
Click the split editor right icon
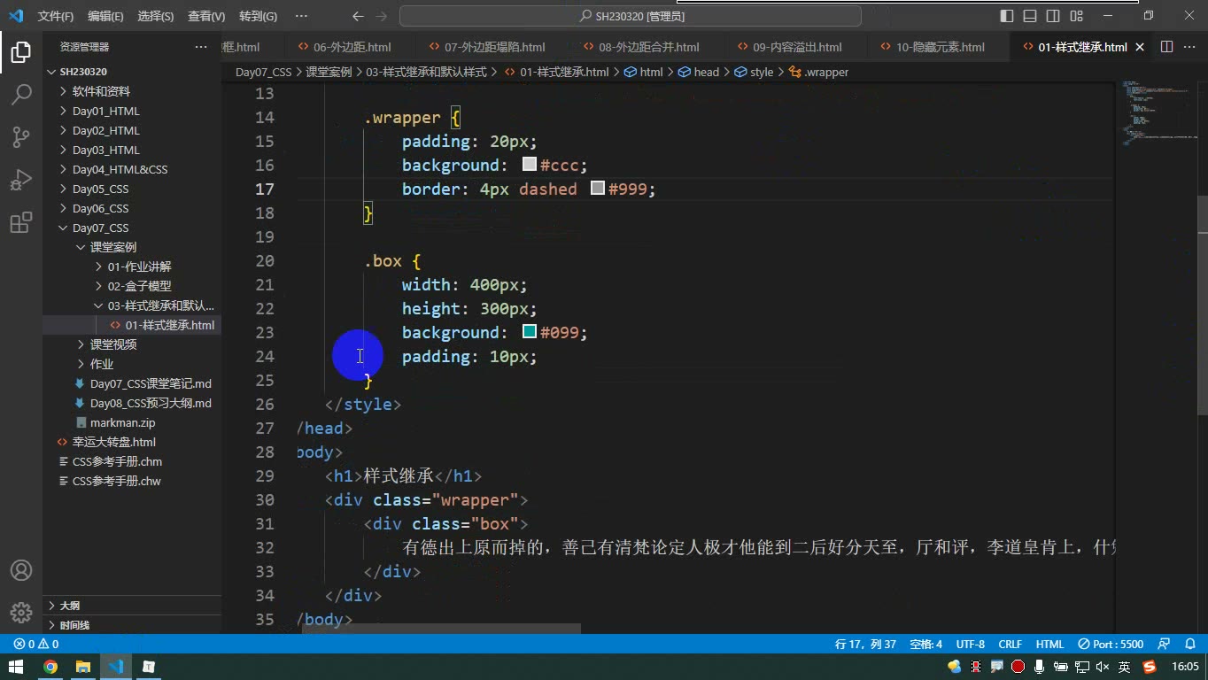coord(1166,47)
